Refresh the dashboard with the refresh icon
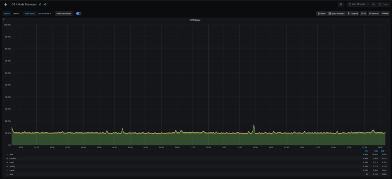Screen dimensions: 392x179 (379, 4)
